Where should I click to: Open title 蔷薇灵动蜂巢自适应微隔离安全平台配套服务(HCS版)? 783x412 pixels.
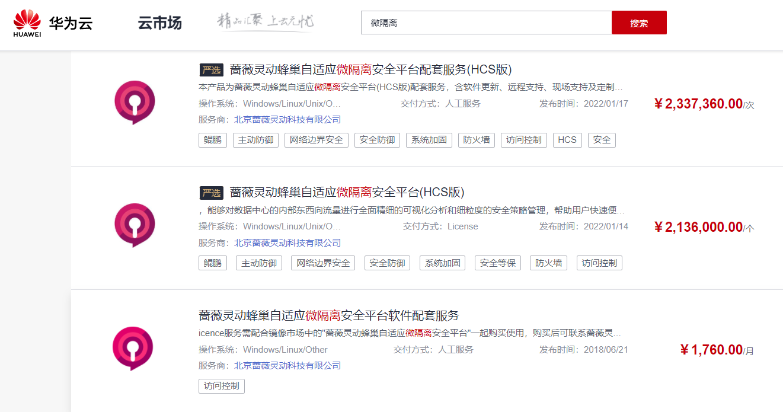click(370, 69)
